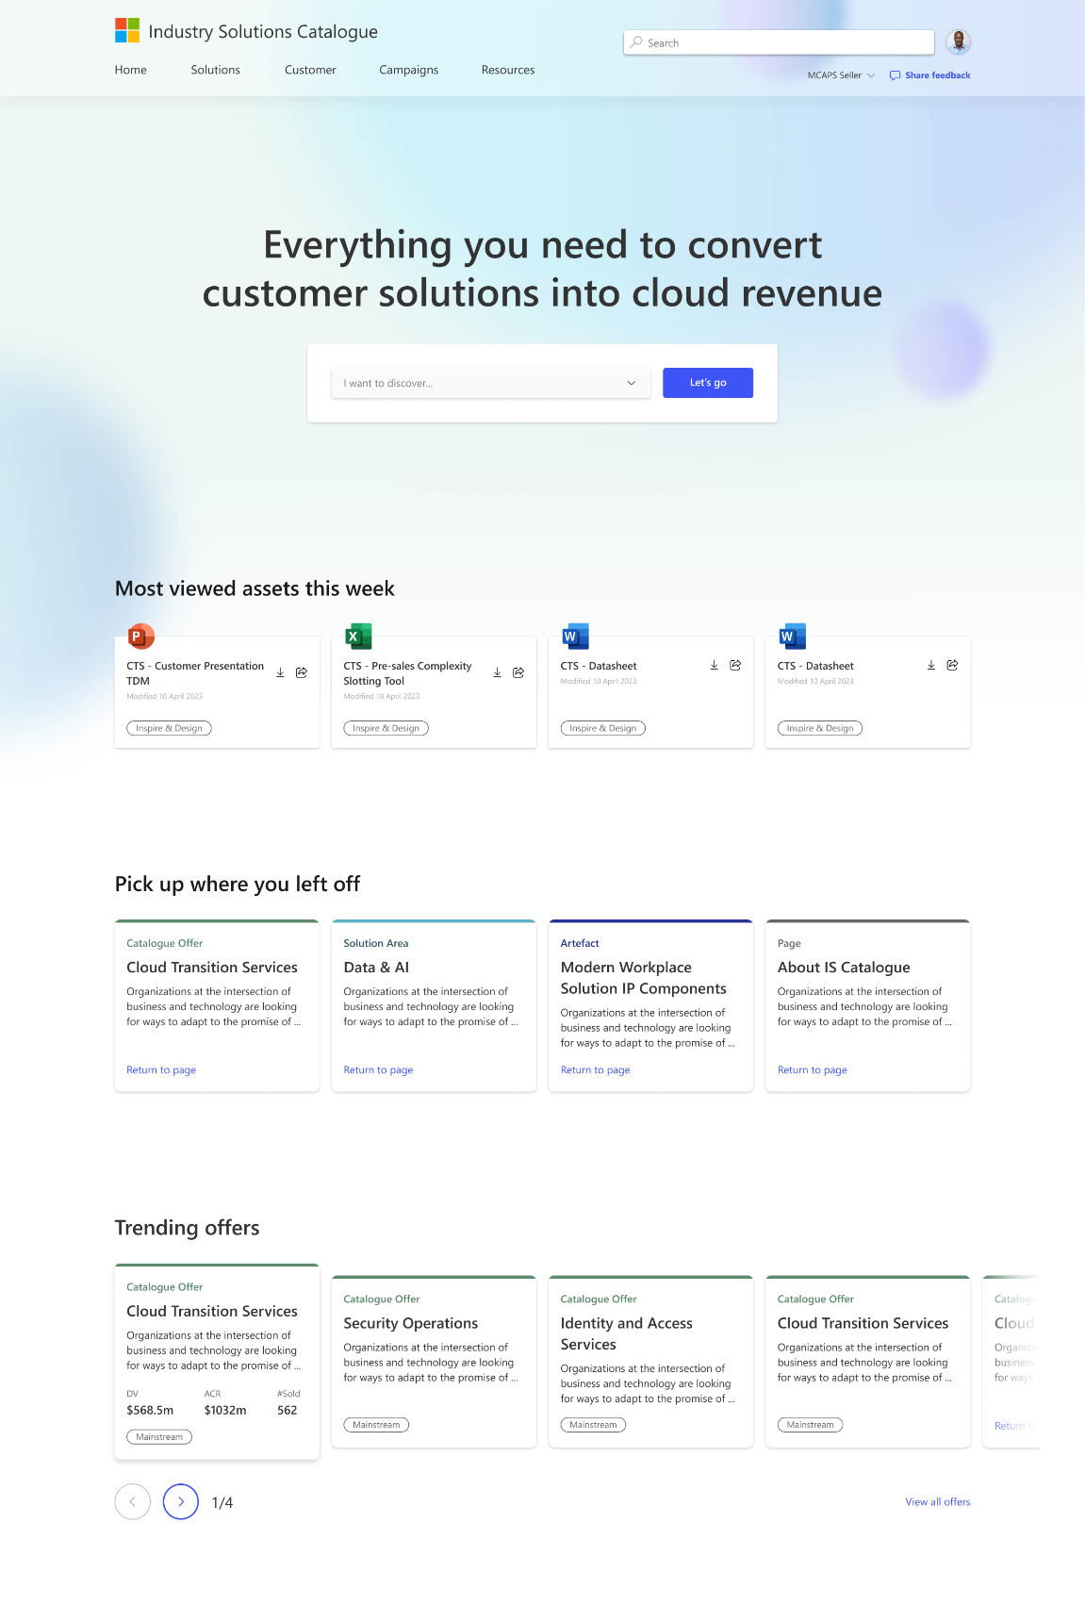Click Mainstream tag on Identity and Access card
The image size is (1085, 1606).
click(593, 1425)
